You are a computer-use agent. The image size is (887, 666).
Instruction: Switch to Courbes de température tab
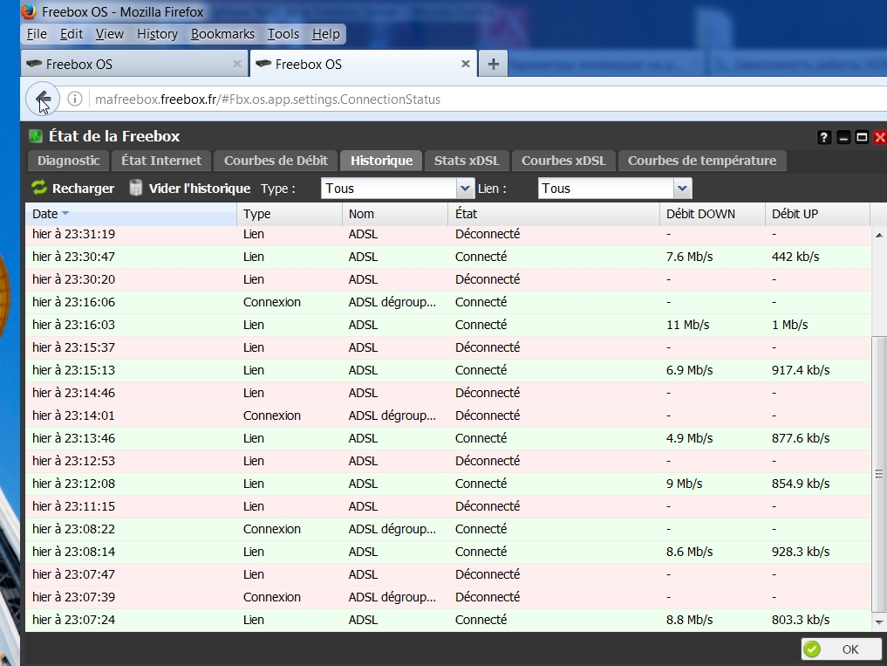tap(701, 161)
